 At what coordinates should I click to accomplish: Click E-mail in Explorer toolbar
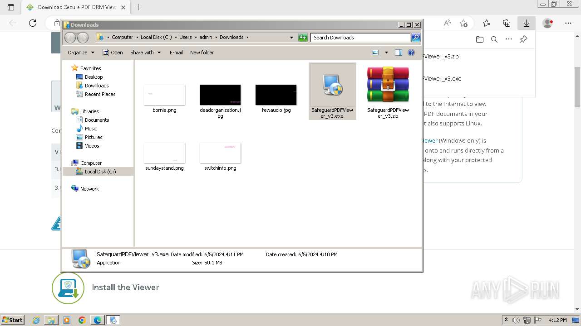(x=176, y=53)
